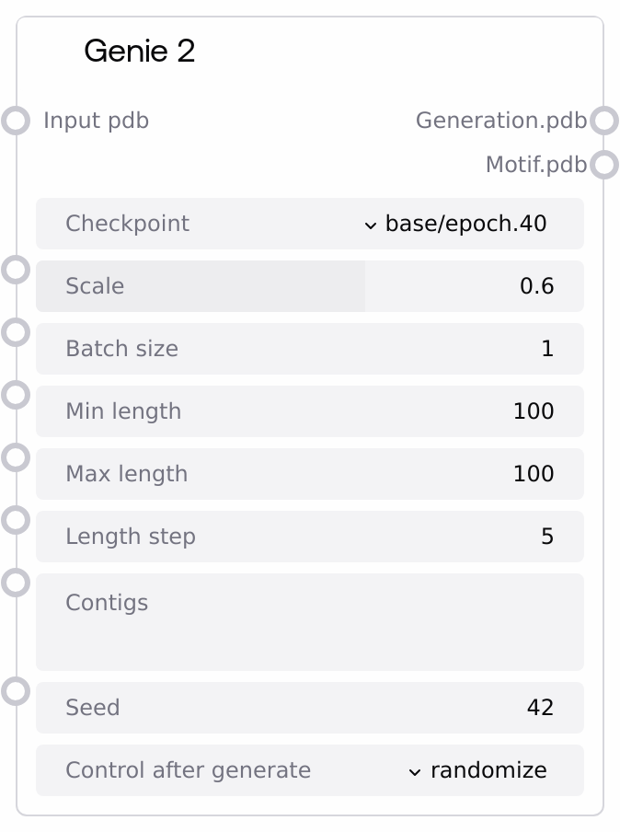Click the Motif.pdb output connector
Screen dimensions: 620x832
pos(603,165)
